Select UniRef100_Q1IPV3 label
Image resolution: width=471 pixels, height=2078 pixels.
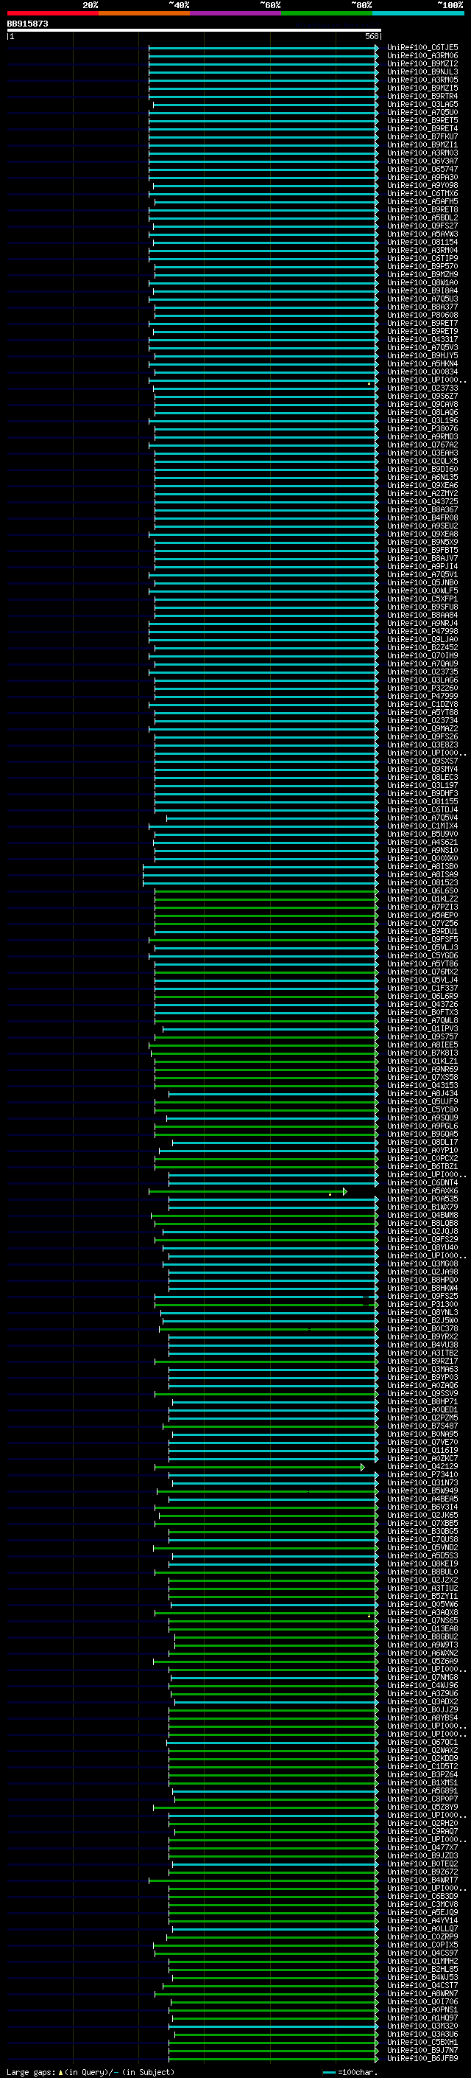(x=422, y=1028)
